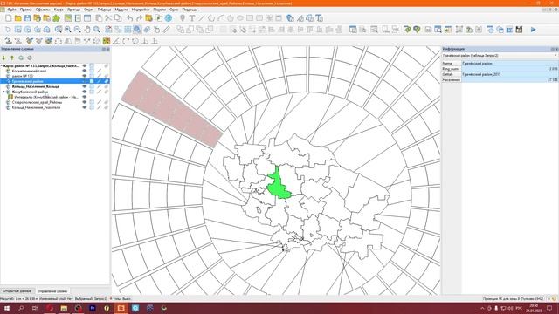Select the ruler measure tool
The width and height of the screenshot is (559, 314).
tap(166, 30)
